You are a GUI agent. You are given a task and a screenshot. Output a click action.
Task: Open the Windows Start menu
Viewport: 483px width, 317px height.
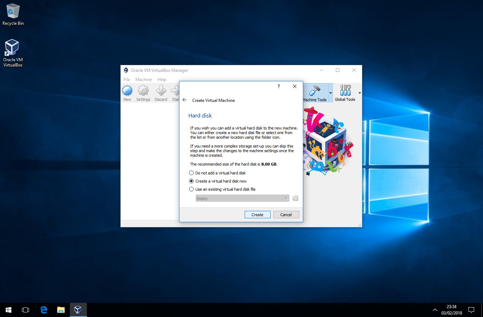tap(9, 310)
